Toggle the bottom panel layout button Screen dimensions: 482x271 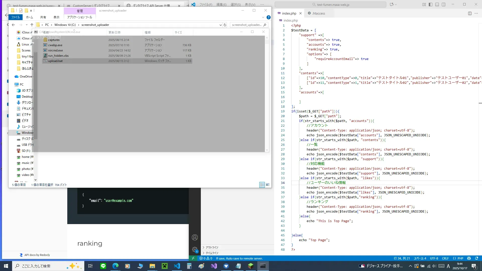437,5
